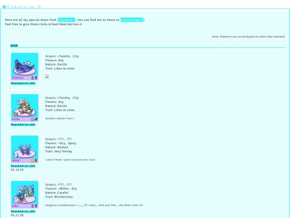Click the female gender icon on third Pokemon's card
Viewport: 290px width, 218px height.
coord(36,160)
